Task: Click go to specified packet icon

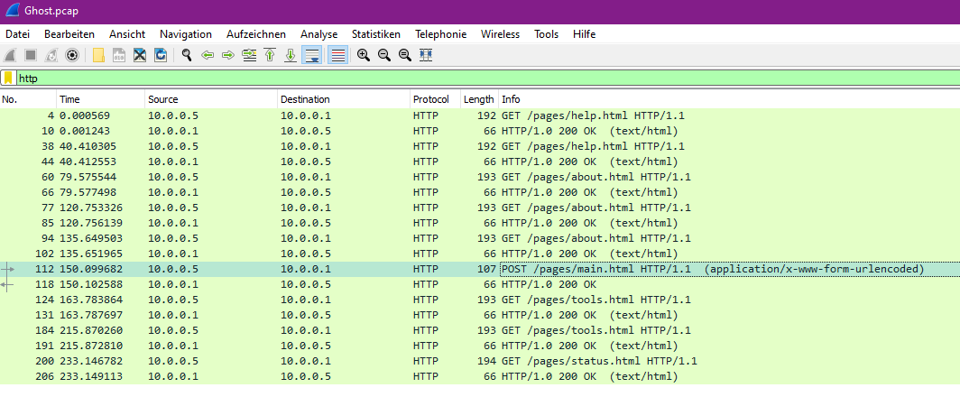Action: [249, 55]
